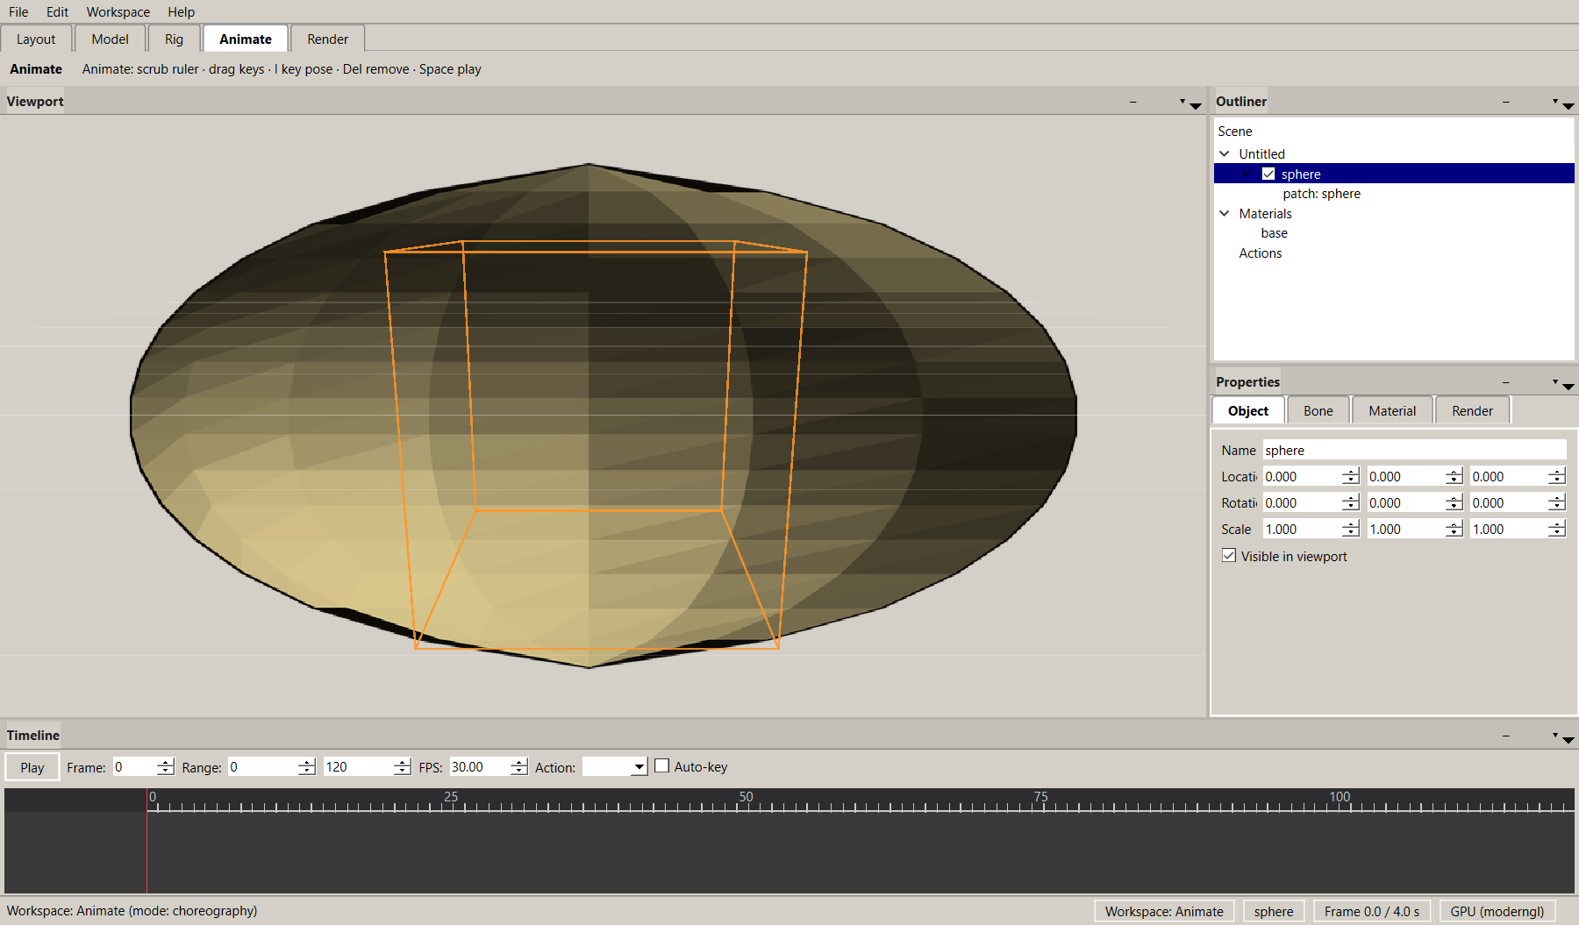The width and height of the screenshot is (1579, 925).
Task: Click the Frame 0.0 / 4.0 s status entry
Action: point(1372,911)
